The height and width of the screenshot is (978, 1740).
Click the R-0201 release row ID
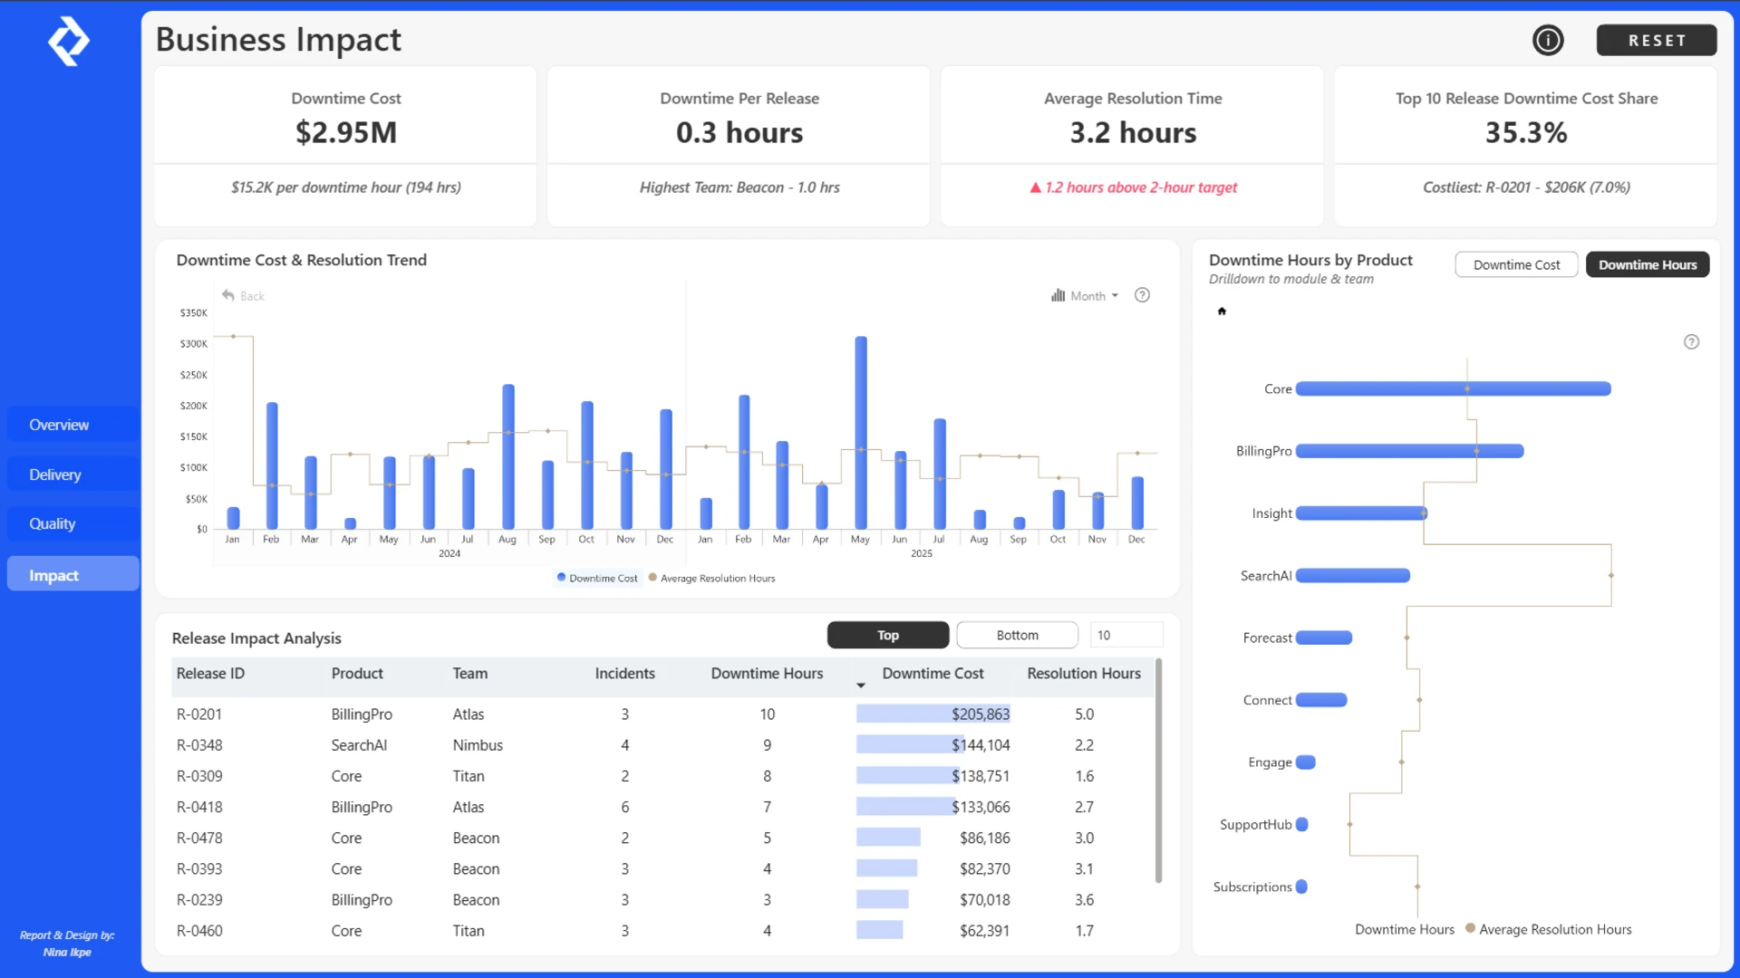tap(198, 714)
